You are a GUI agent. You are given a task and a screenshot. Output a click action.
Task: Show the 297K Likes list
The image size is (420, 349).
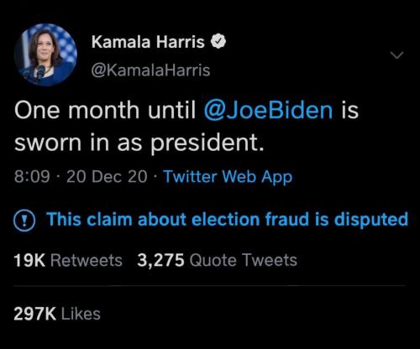(57, 314)
